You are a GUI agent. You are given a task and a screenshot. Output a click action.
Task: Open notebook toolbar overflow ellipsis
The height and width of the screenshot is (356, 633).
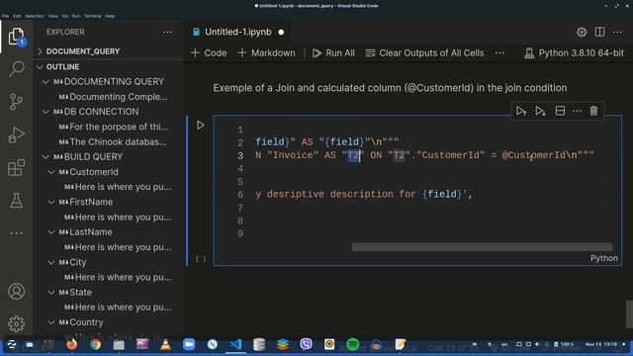tap(499, 52)
